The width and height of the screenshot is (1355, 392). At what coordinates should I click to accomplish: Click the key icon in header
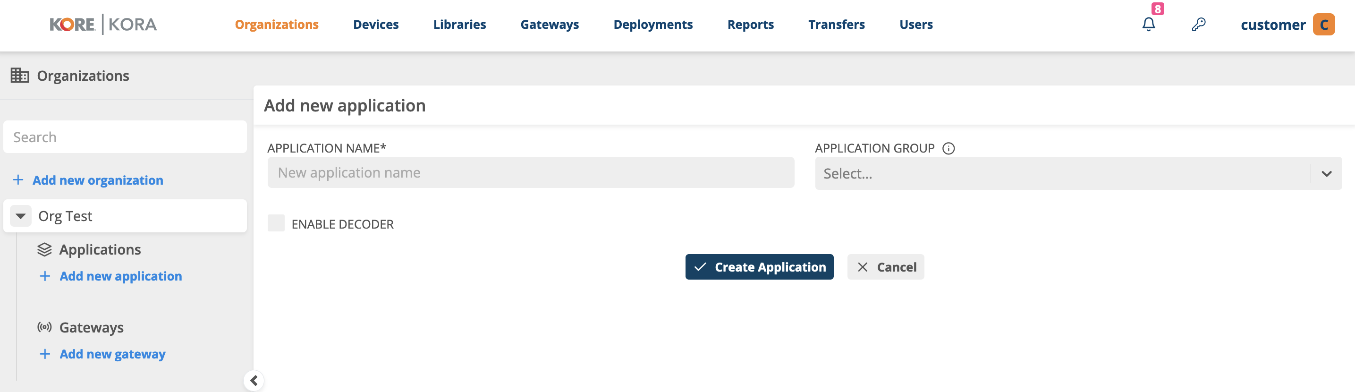click(x=1198, y=24)
